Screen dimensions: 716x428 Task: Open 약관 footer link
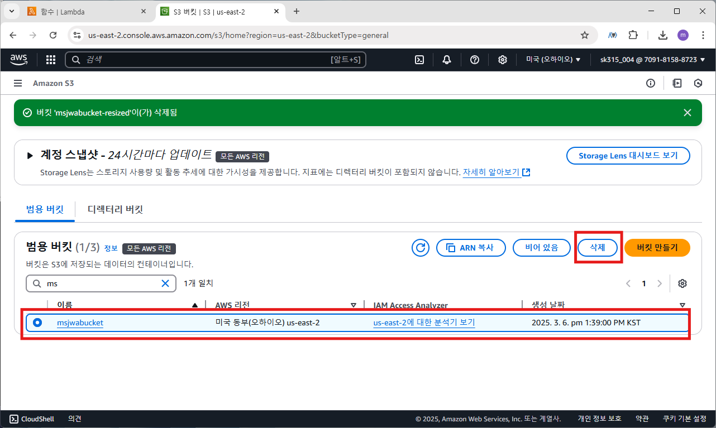(x=642, y=419)
